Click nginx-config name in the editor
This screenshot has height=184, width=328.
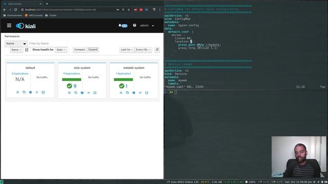point(189,25)
